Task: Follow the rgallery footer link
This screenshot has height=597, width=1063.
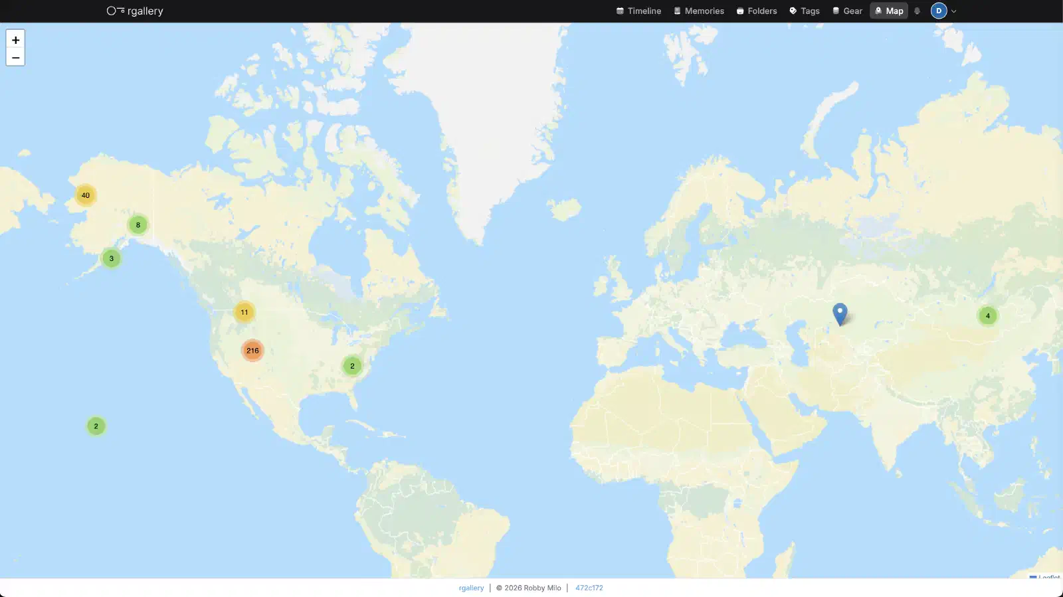Action: click(471, 588)
